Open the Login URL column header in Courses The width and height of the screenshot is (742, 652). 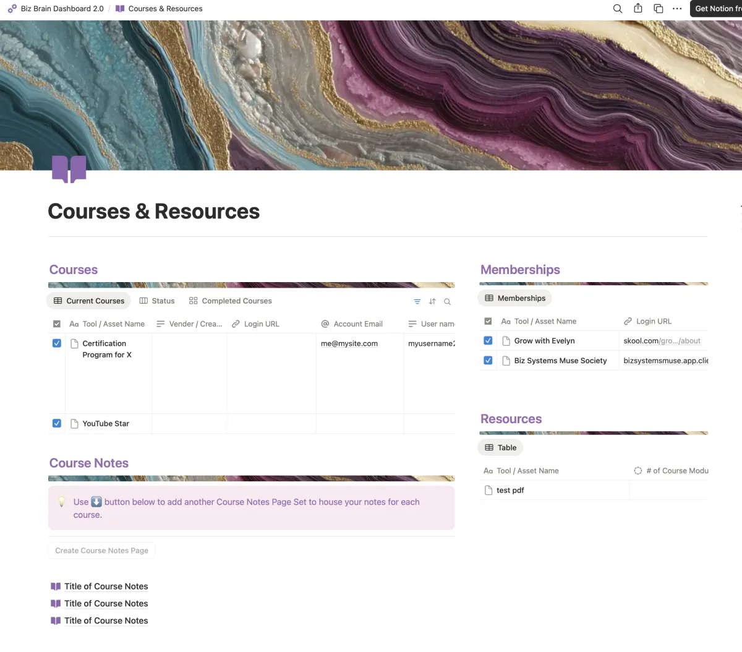[x=255, y=324]
